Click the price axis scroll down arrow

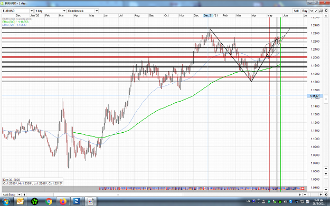point(326,169)
